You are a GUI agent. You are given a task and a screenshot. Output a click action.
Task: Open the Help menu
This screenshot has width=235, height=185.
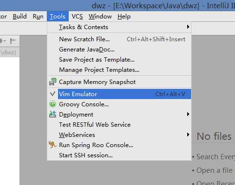click(x=124, y=17)
